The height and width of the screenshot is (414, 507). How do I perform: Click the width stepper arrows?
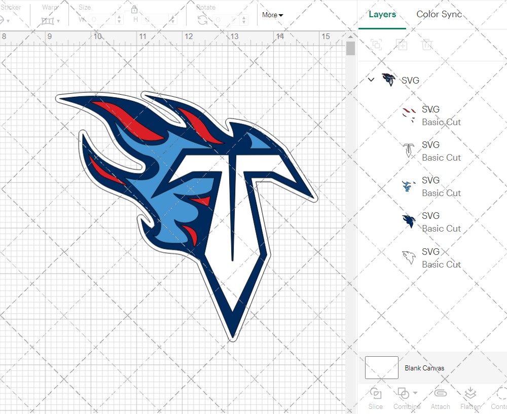click(119, 20)
